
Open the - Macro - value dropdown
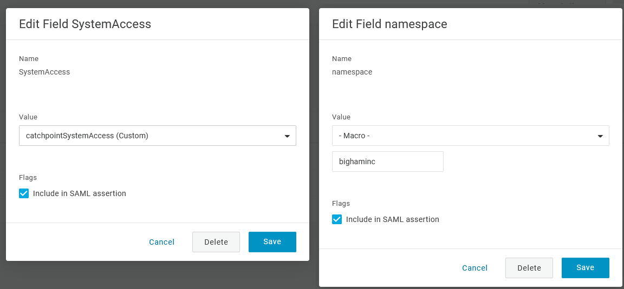pos(470,136)
